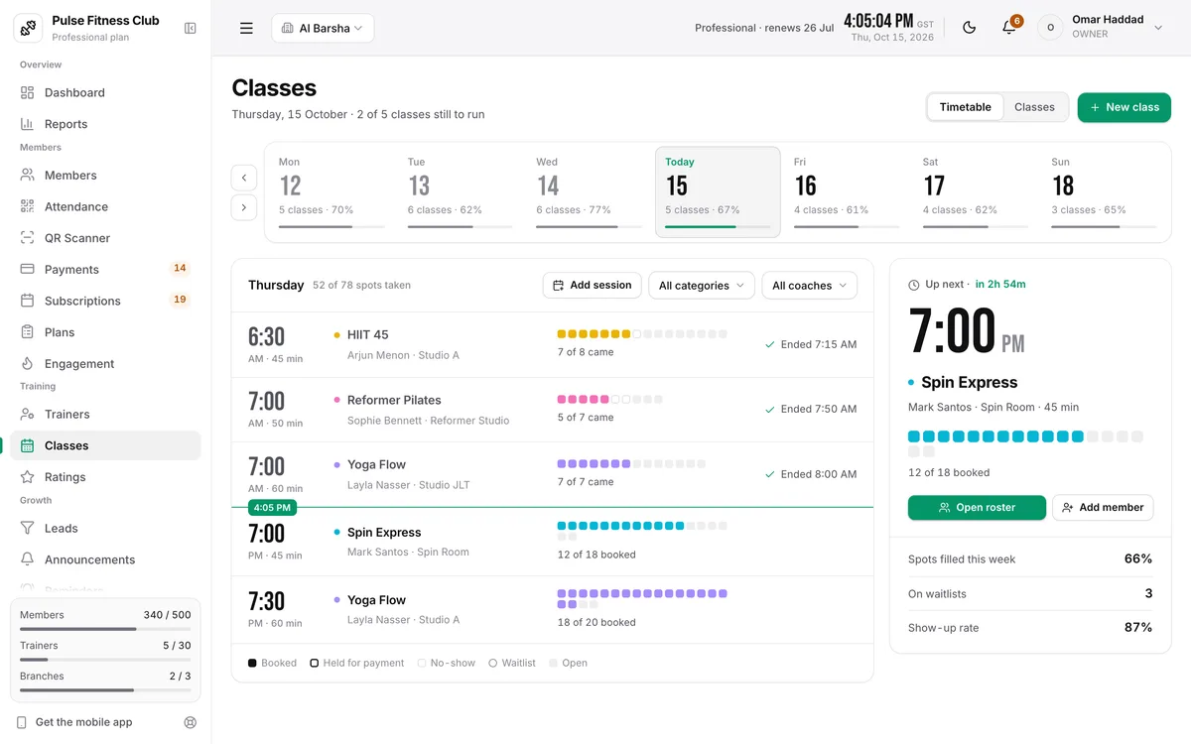This screenshot has height=744, width=1191.
Task: Select Tuesday 13 day card
Action: (x=461, y=192)
